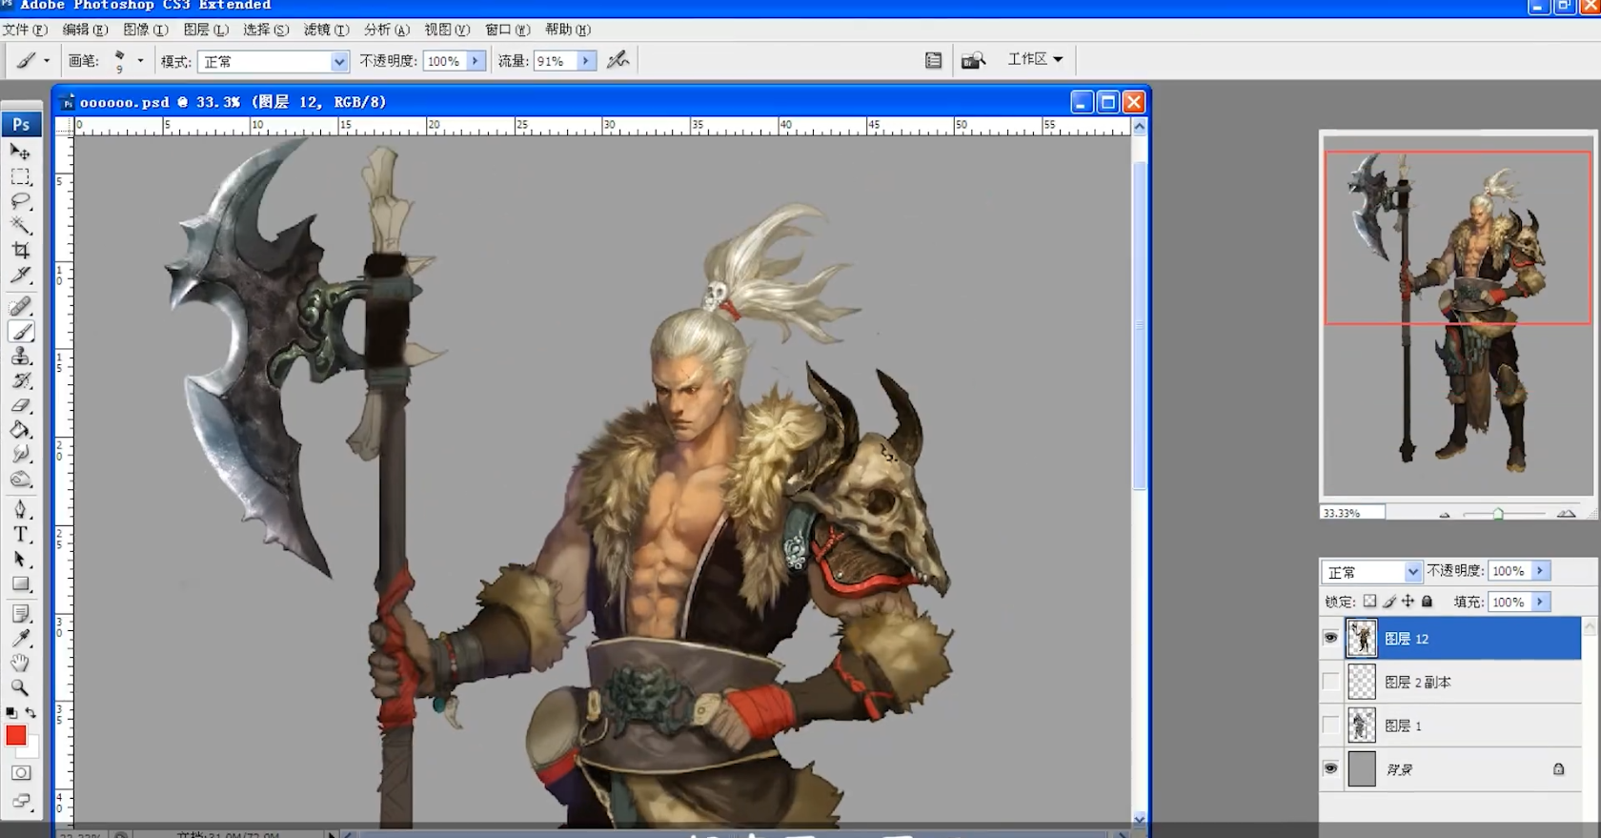The image size is (1601, 838).
Task: Select the Rectangular Marquee tool
Action: (x=20, y=176)
